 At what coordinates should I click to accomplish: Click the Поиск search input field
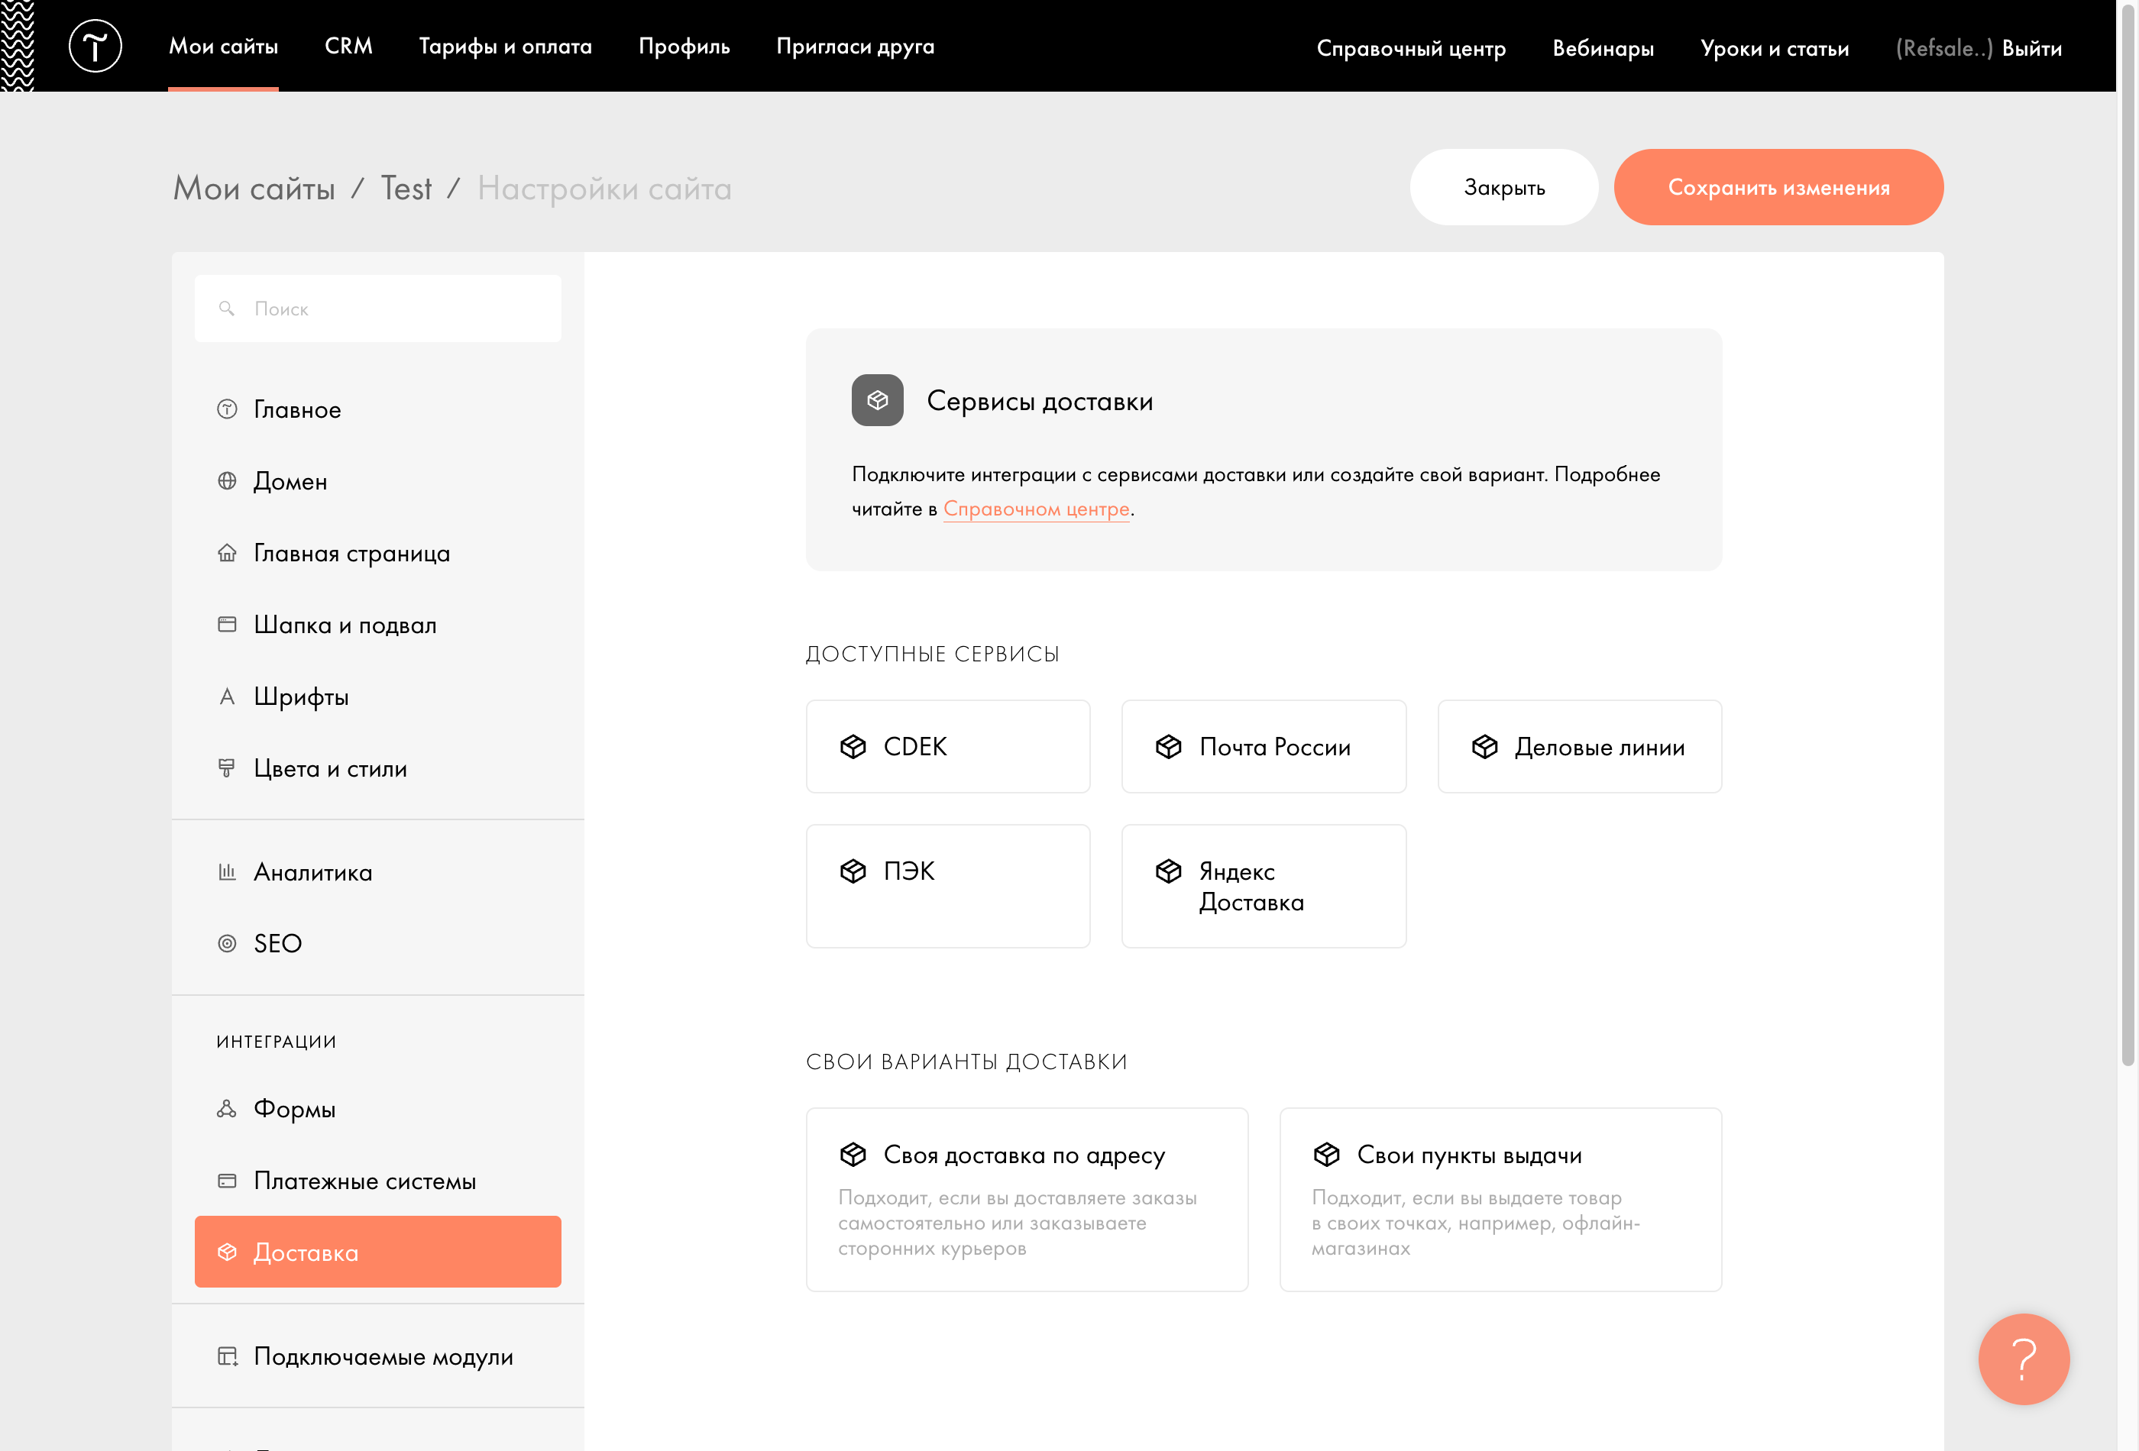pos(377,309)
